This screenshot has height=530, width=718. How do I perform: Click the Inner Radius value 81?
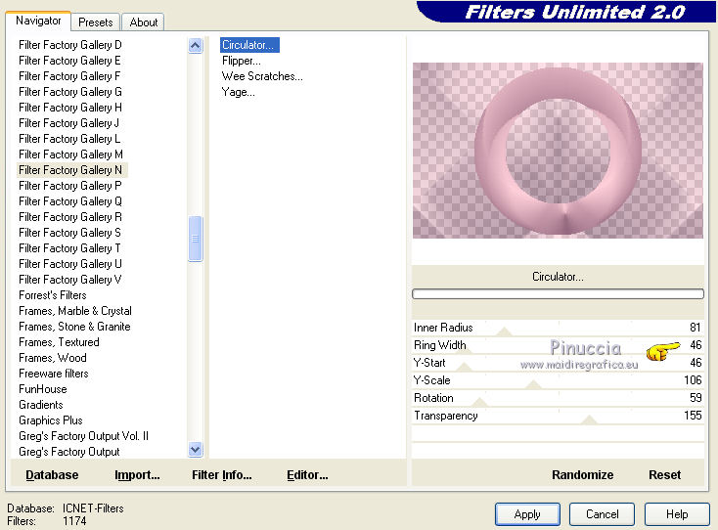696,328
